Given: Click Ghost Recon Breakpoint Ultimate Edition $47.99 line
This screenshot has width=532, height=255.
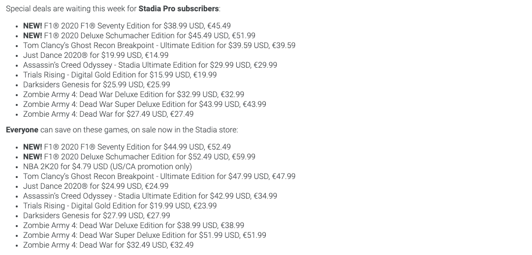Looking at the screenshot, I should [159, 176].
